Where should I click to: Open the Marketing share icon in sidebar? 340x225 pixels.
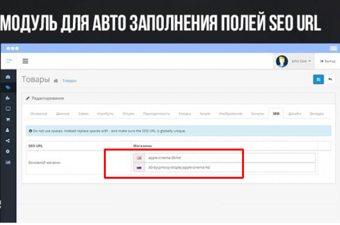tap(8, 141)
